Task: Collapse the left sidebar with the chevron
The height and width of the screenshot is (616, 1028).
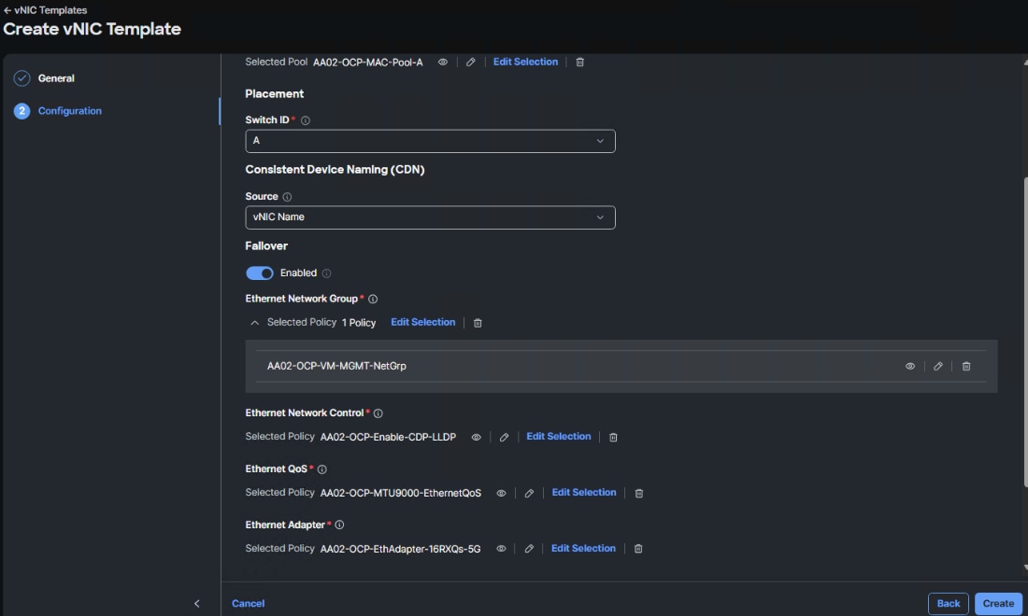Action: (x=196, y=603)
